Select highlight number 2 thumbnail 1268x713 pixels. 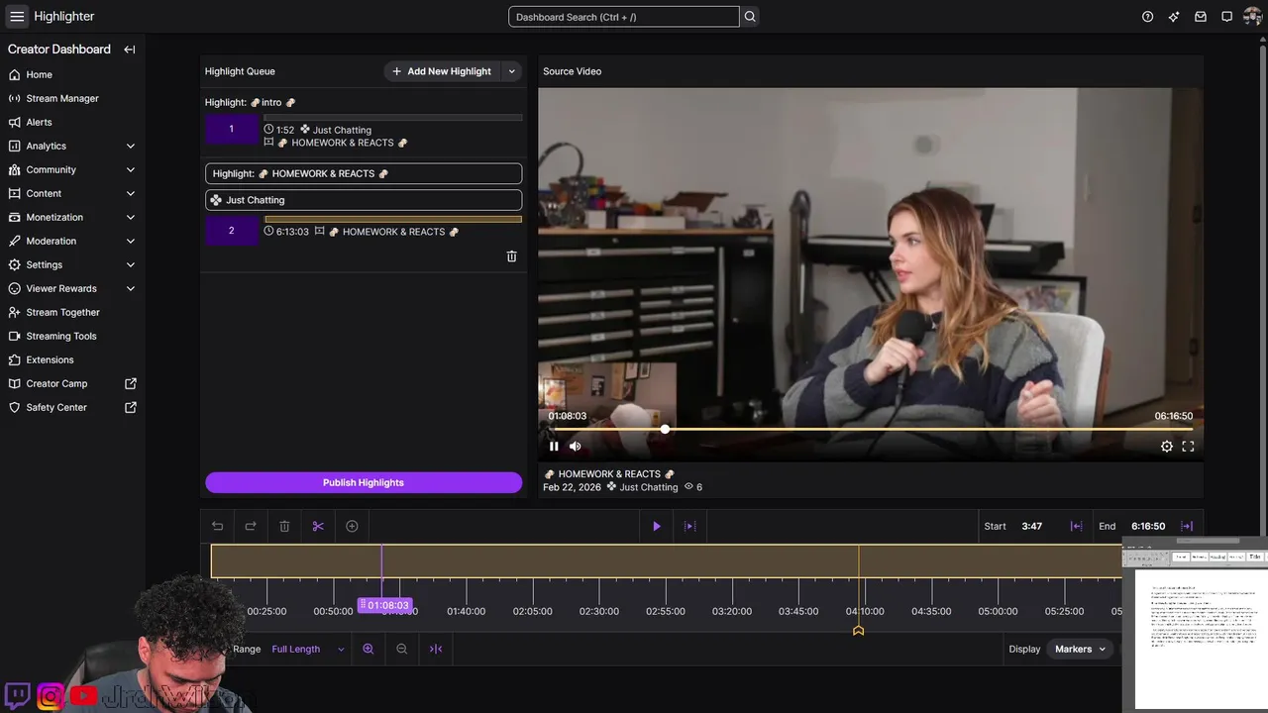231,231
